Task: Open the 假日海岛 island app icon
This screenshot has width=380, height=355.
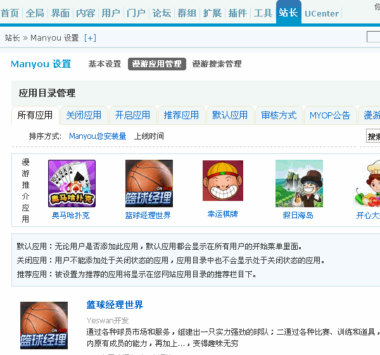Action: [x=299, y=183]
